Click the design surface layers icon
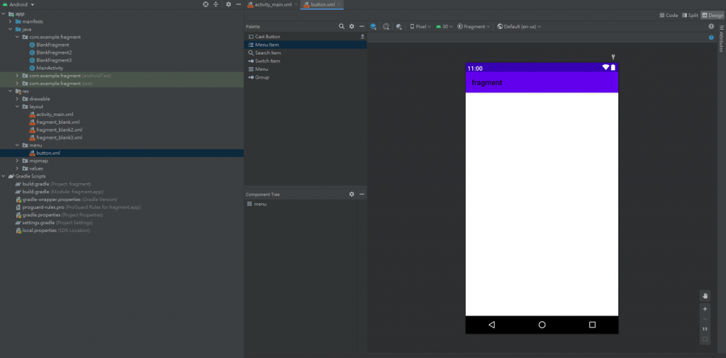This screenshot has width=726, height=358. click(x=373, y=26)
